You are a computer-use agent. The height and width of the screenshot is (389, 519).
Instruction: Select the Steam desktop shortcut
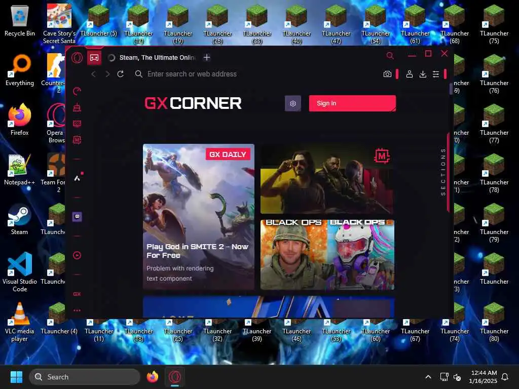click(20, 219)
